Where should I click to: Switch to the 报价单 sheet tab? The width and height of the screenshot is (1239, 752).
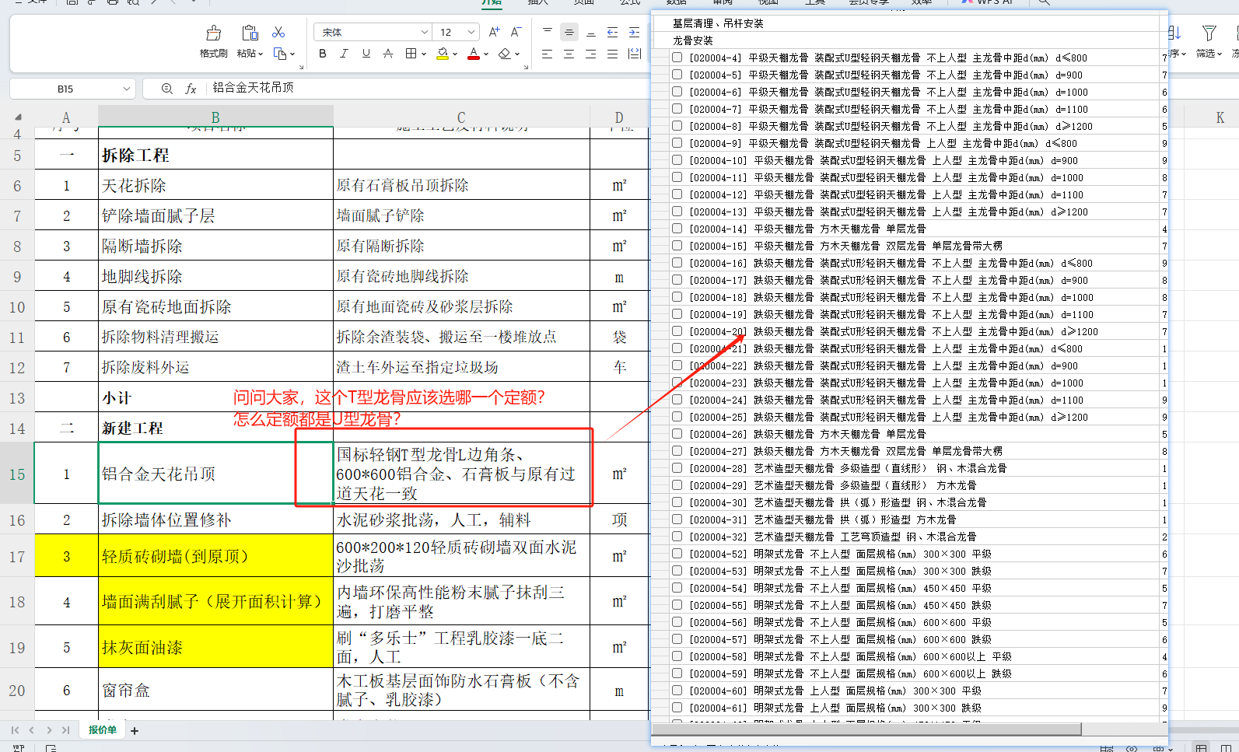(102, 730)
